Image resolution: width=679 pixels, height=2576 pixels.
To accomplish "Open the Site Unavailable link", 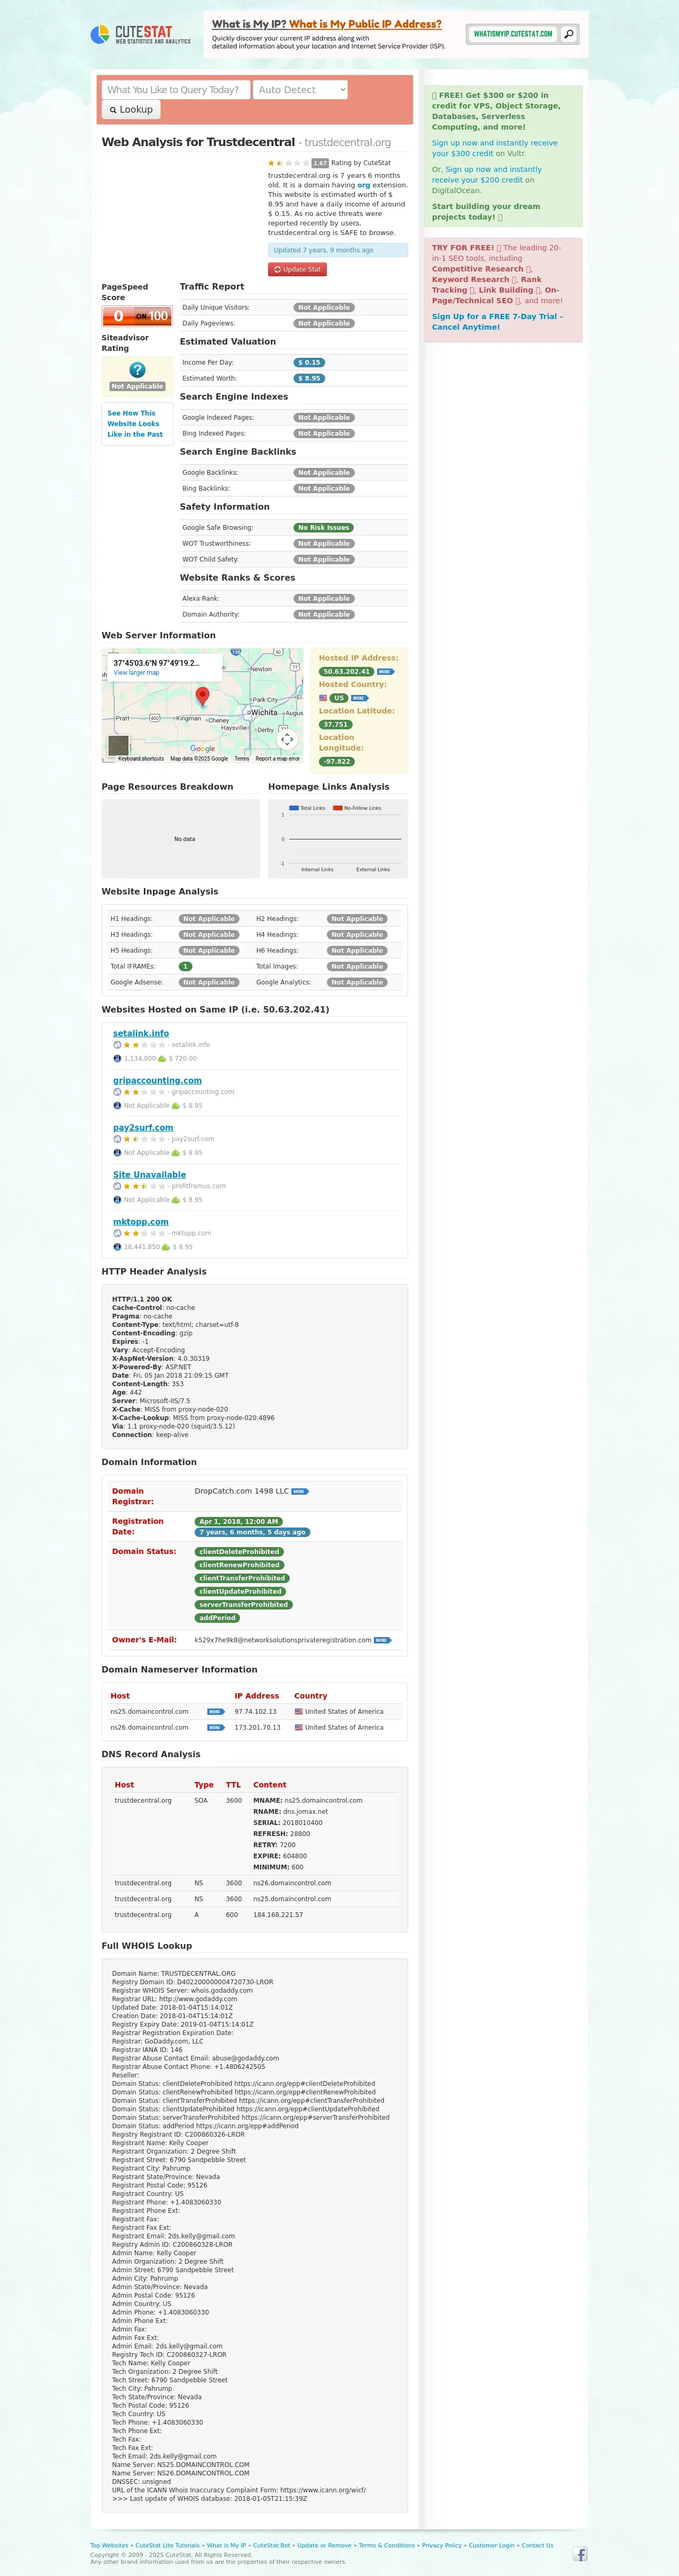I will tap(149, 1175).
